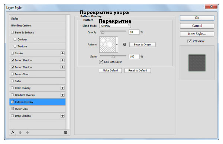
Task: Uncheck the Outer Glow checkbox
Action: [13, 109]
